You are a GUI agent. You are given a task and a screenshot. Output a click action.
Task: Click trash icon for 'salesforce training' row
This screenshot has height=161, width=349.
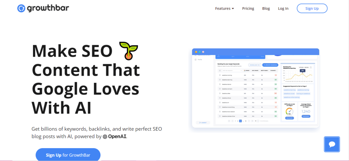point(220,75)
